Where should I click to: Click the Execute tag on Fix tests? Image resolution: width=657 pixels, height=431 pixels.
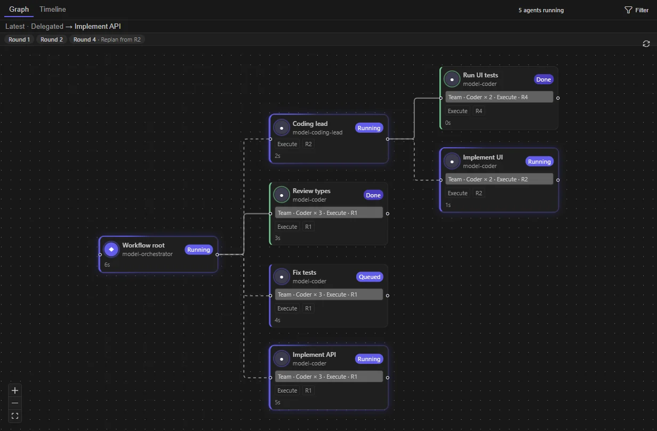click(x=287, y=308)
